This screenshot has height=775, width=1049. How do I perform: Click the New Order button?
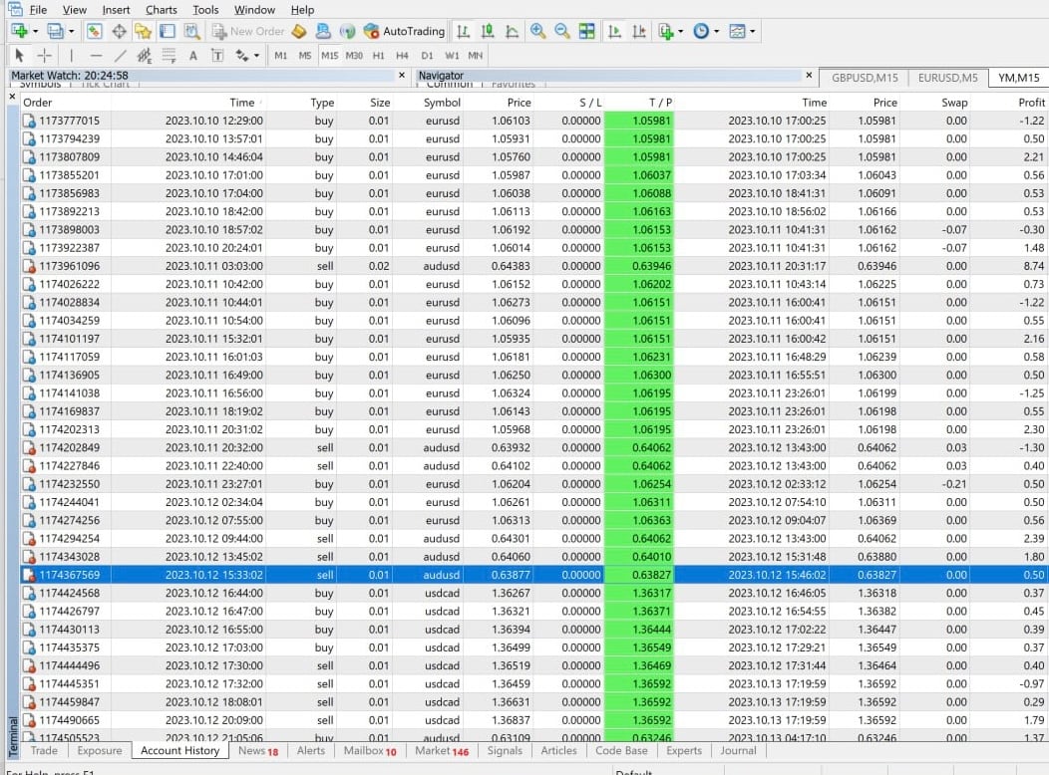coord(248,31)
